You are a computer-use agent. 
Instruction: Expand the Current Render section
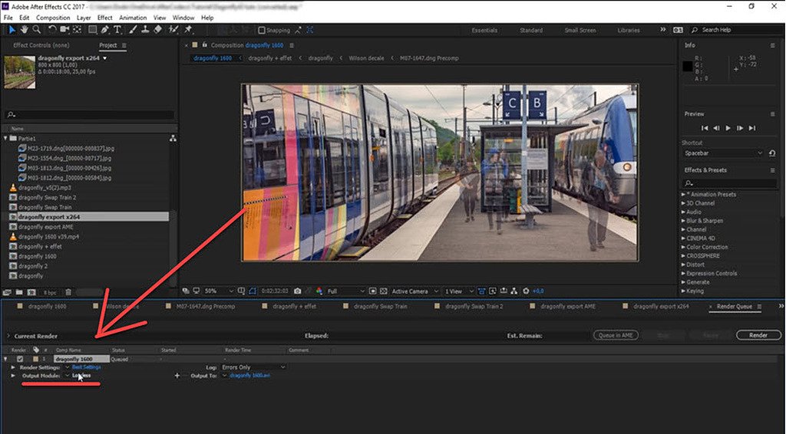click(8, 336)
